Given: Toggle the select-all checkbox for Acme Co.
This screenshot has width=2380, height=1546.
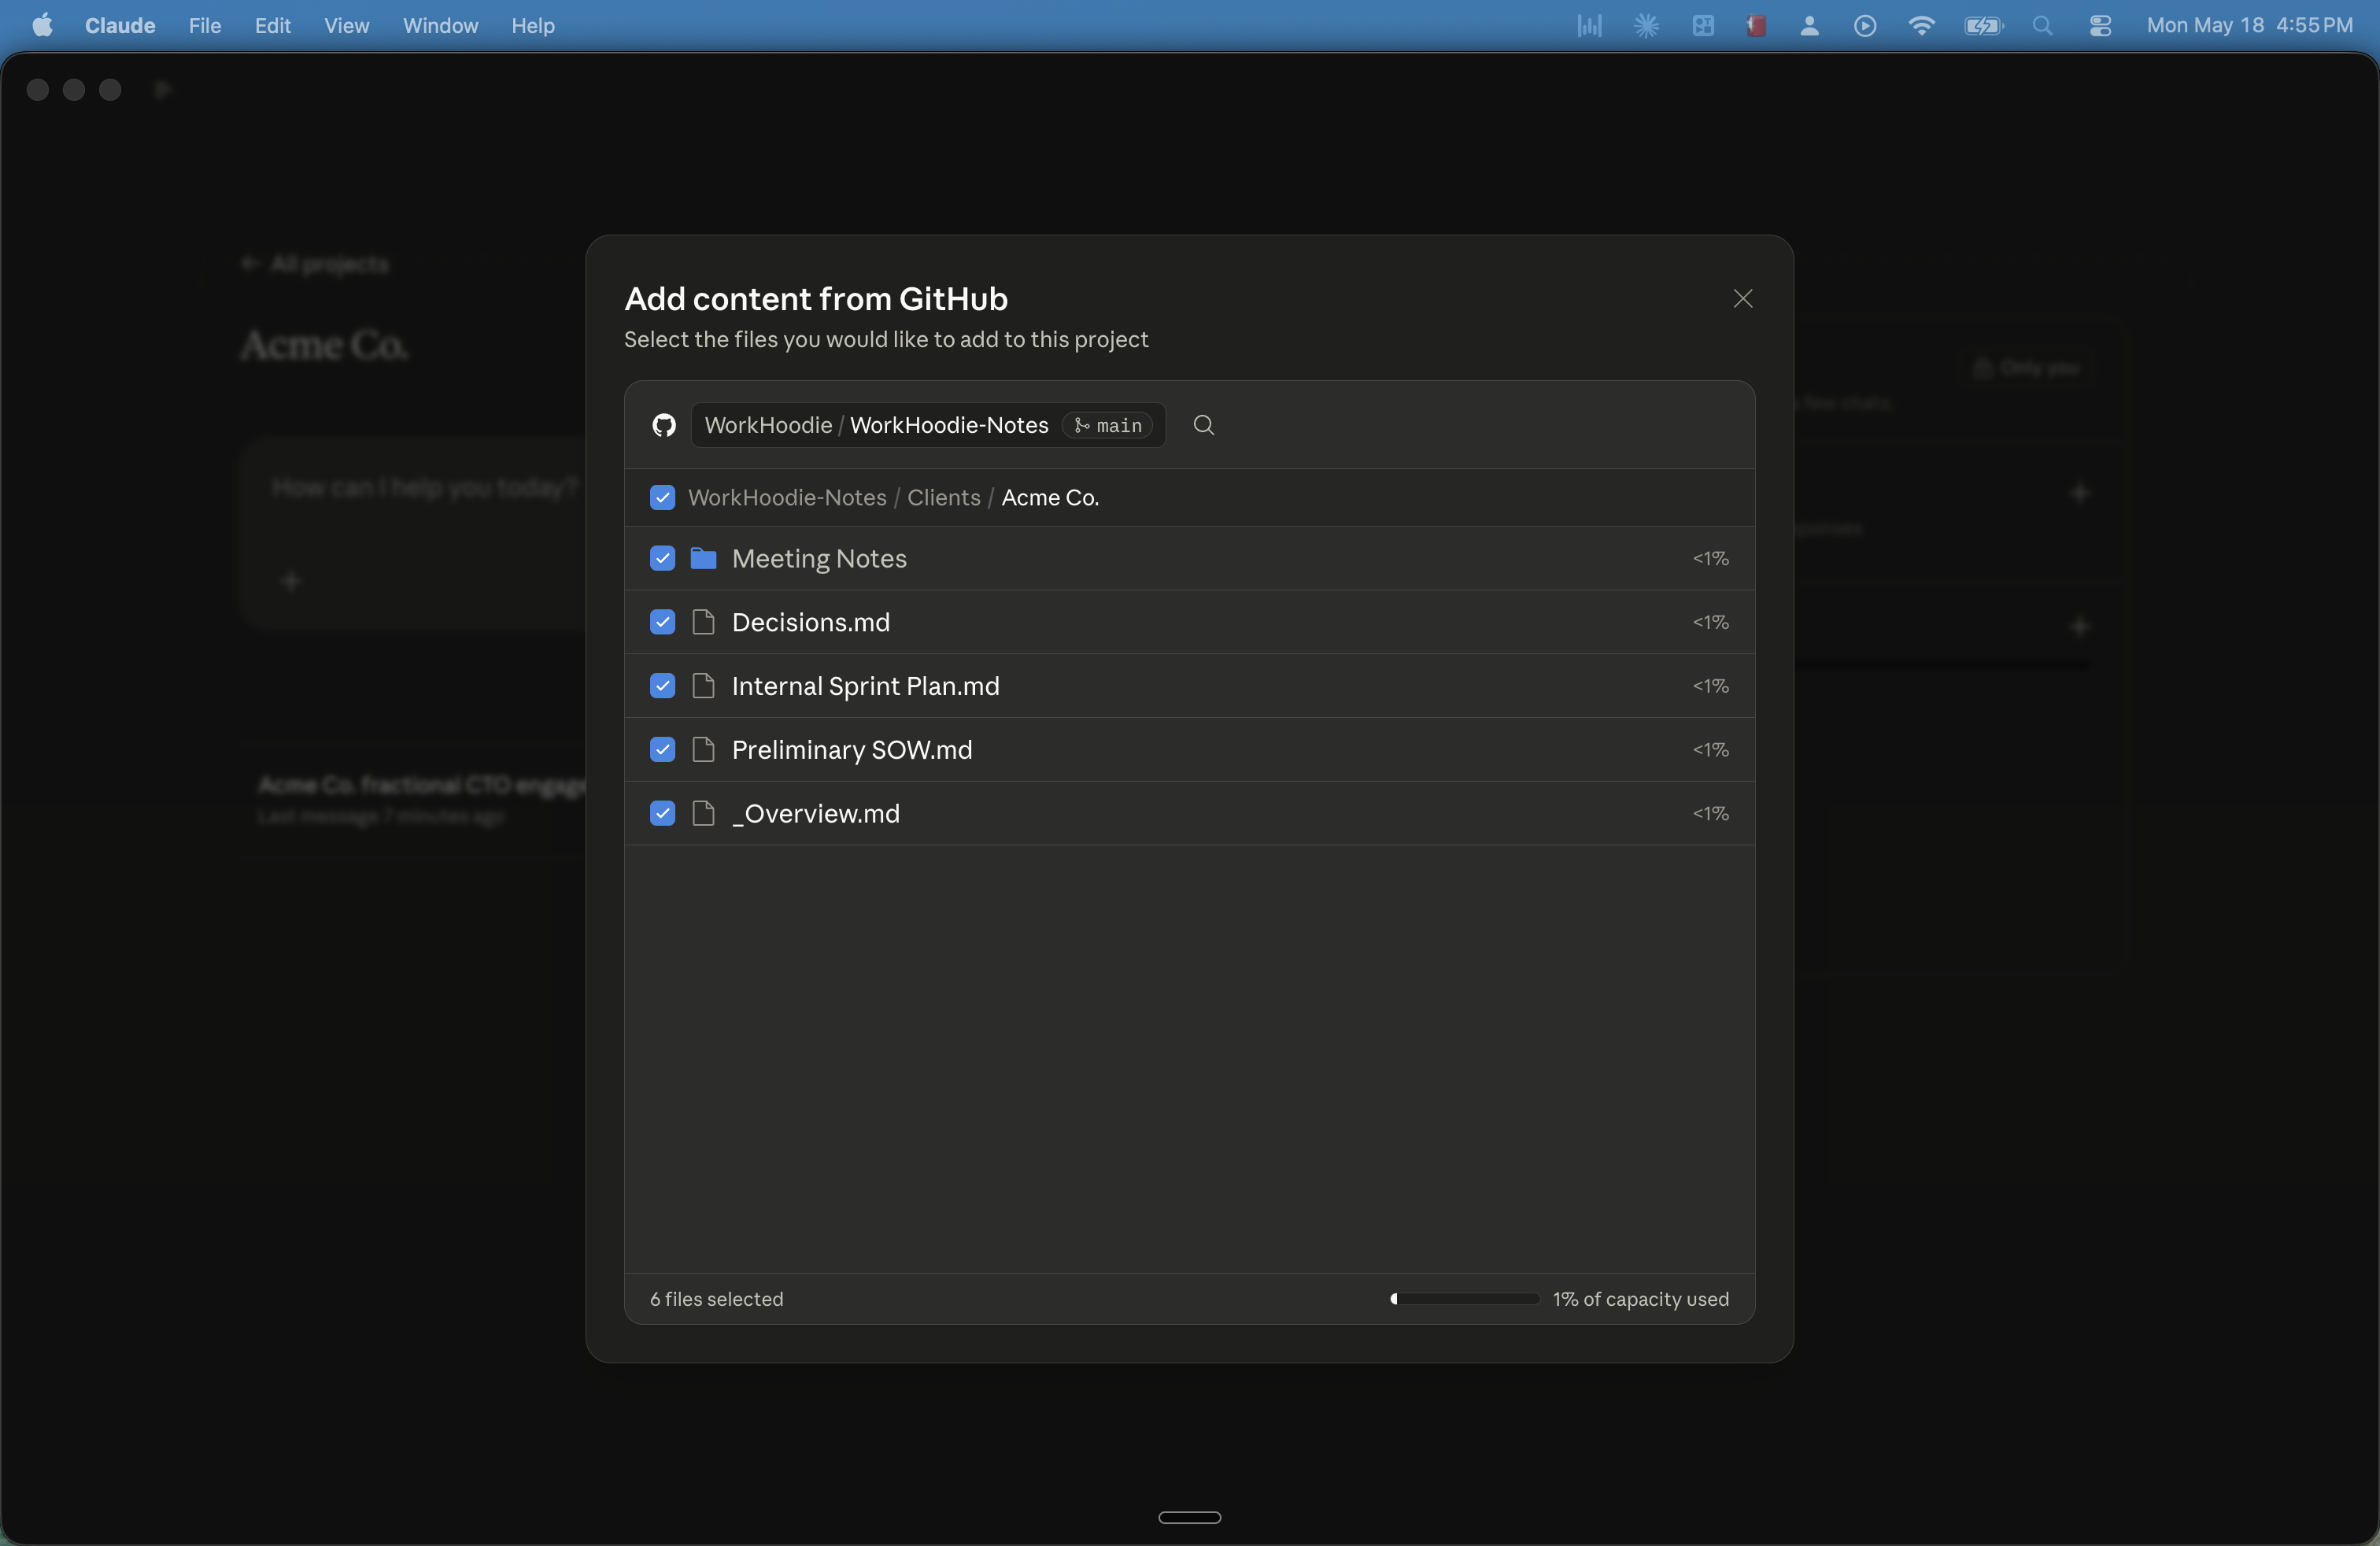Looking at the screenshot, I should (662, 497).
